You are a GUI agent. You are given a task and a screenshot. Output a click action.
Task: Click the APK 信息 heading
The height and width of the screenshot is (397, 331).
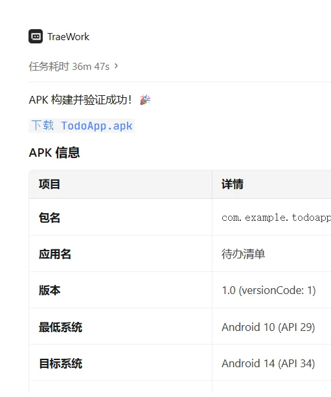[54, 153]
